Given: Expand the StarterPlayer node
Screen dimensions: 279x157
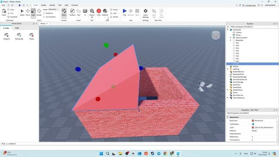Looking at the screenshot, I should click(228, 90).
